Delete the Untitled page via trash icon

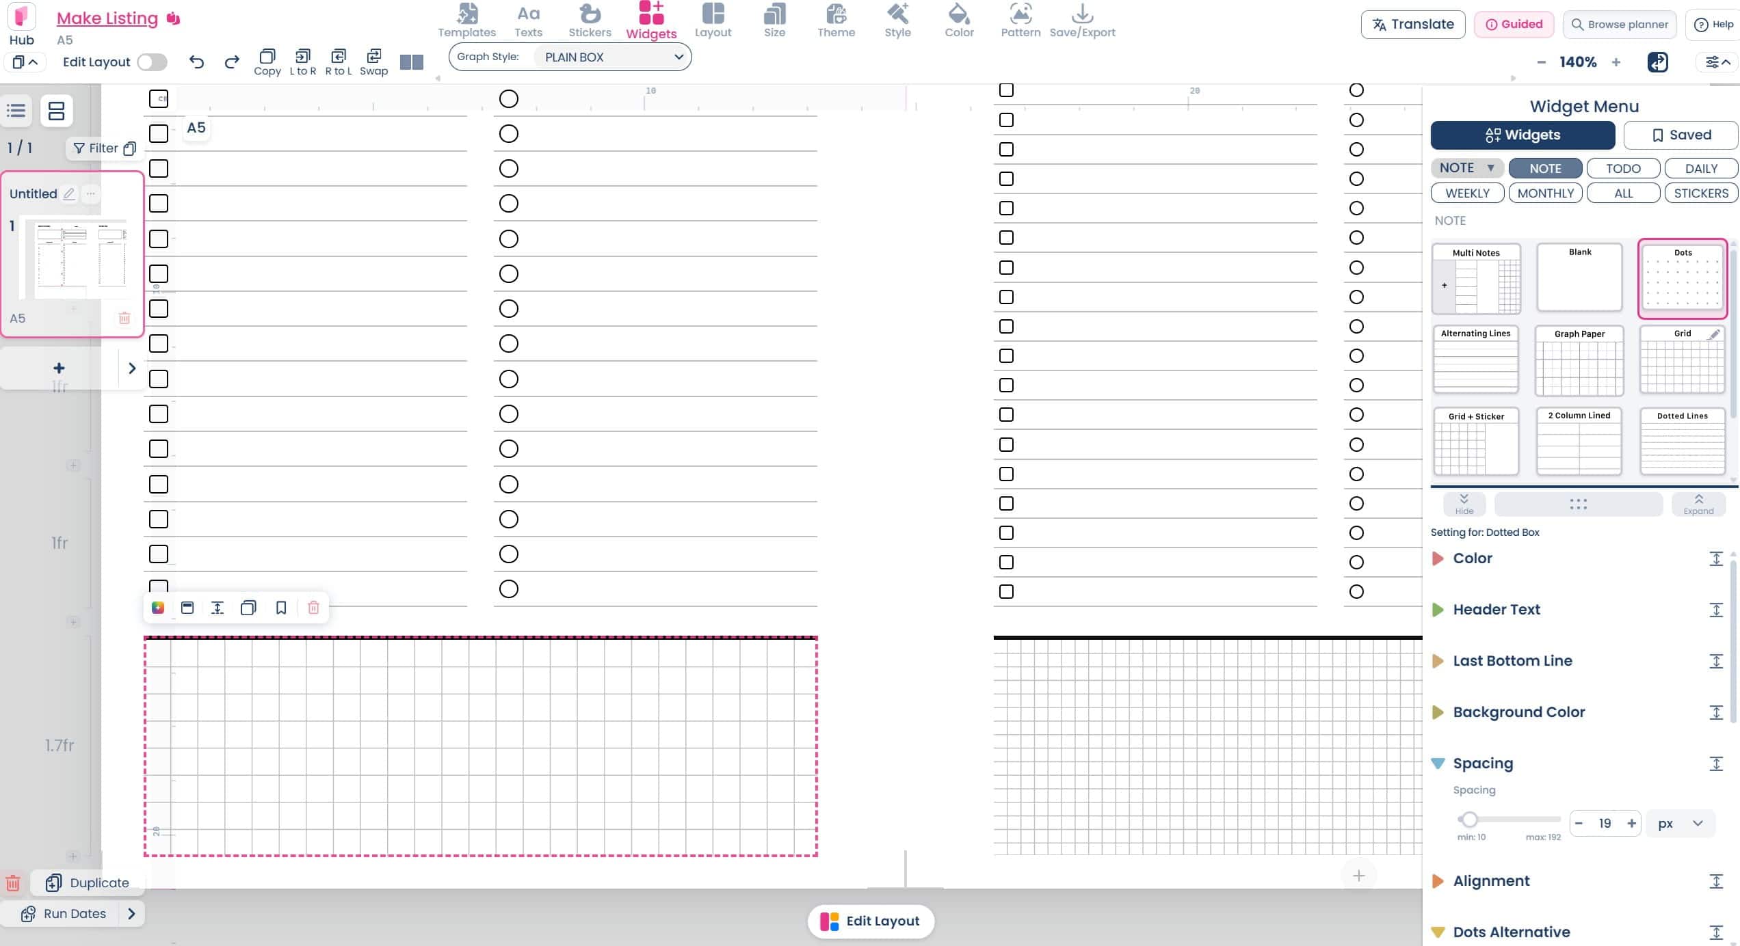[124, 318]
